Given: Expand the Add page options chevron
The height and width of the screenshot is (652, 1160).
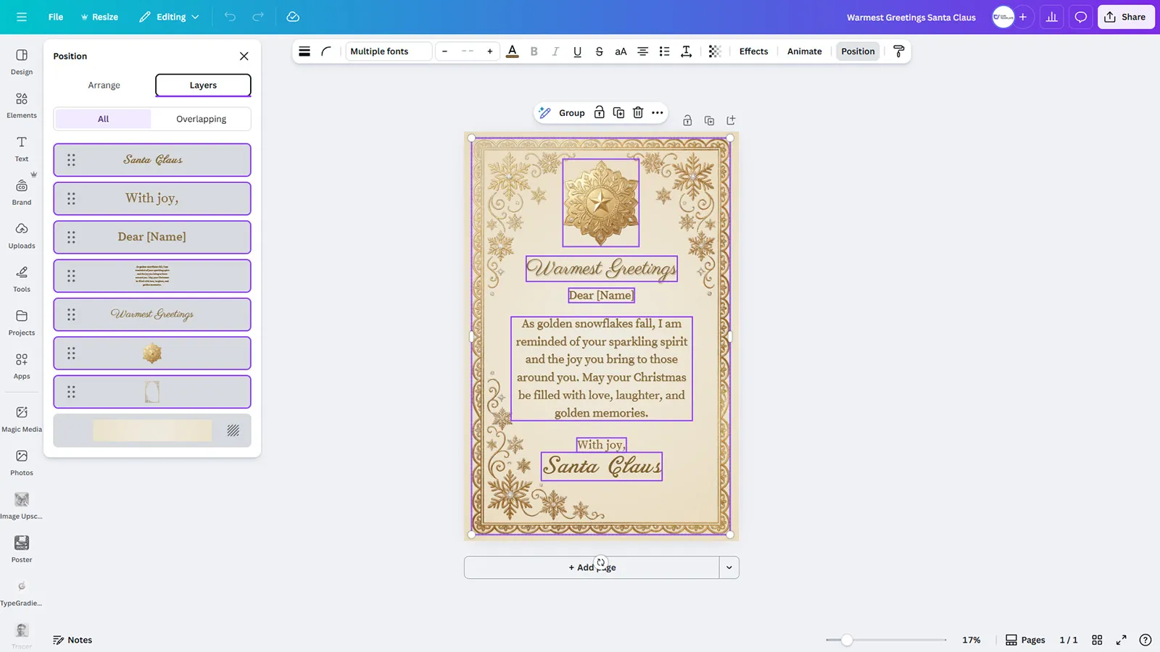Looking at the screenshot, I should click(729, 567).
